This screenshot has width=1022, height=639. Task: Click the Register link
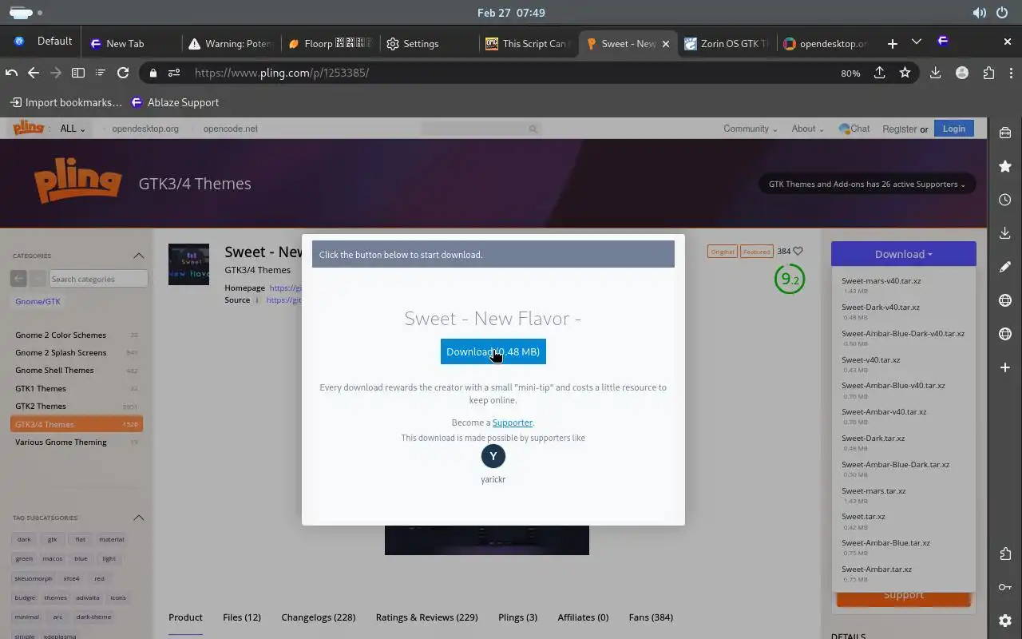point(899,129)
